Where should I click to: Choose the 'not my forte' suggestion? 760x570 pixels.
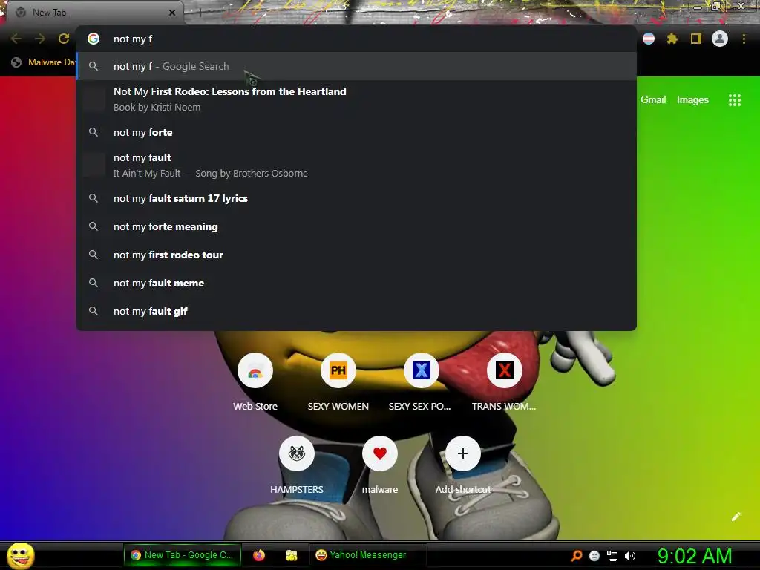click(356, 132)
